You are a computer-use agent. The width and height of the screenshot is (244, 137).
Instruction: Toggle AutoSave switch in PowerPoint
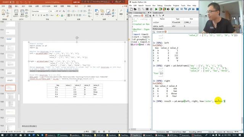(12, 2)
